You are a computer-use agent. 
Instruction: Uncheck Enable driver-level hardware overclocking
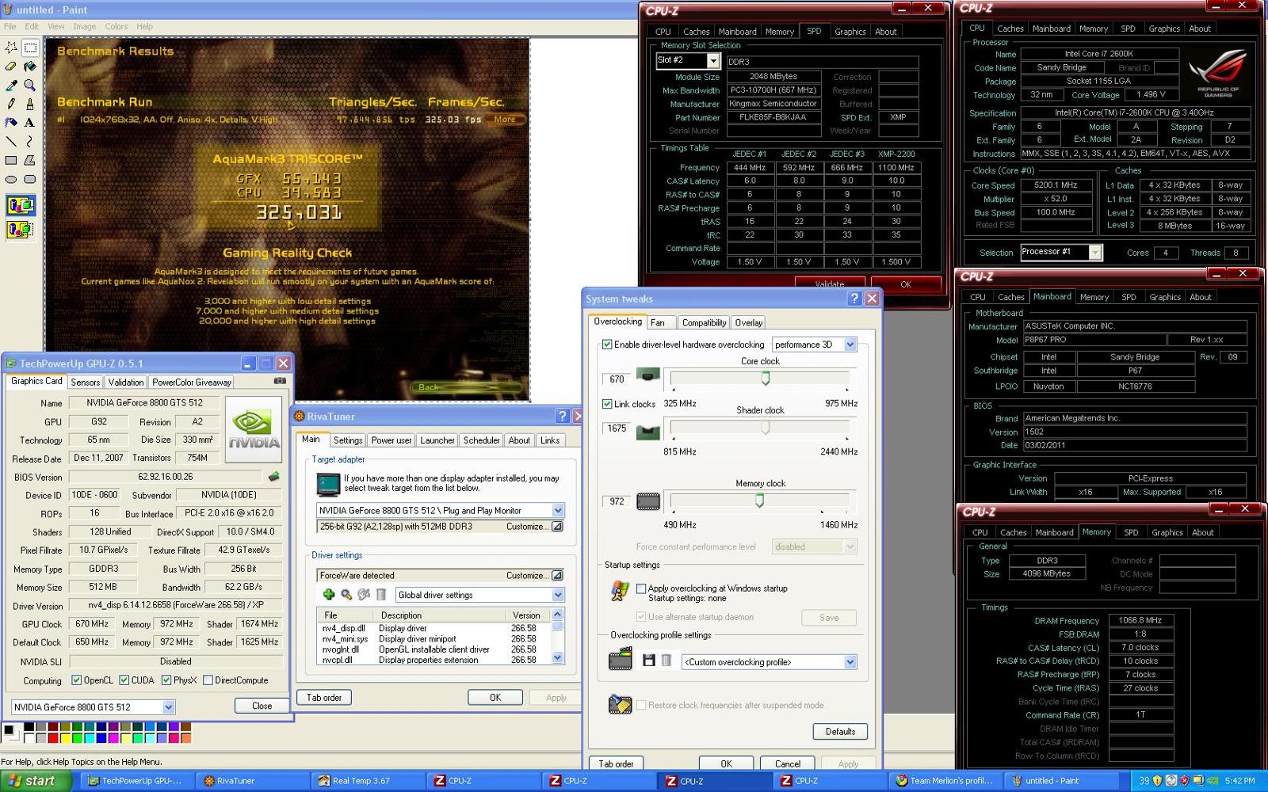pyautogui.click(x=607, y=345)
